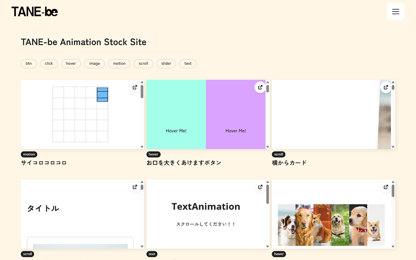This screenshot has height=260, width=416.
Task: Toggle the image filter tag
Action: (x=94, y=63)
